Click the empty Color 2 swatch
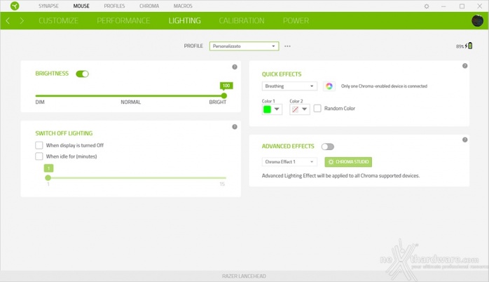Viewport: 489px width, 282px height. pos(295,109)
